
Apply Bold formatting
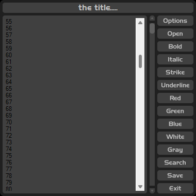click(175, 46)
